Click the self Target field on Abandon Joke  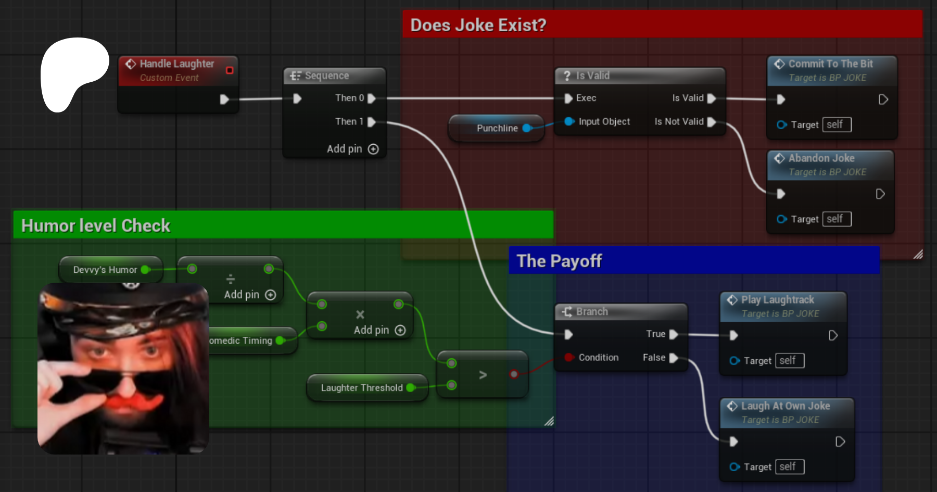(837, 219)
